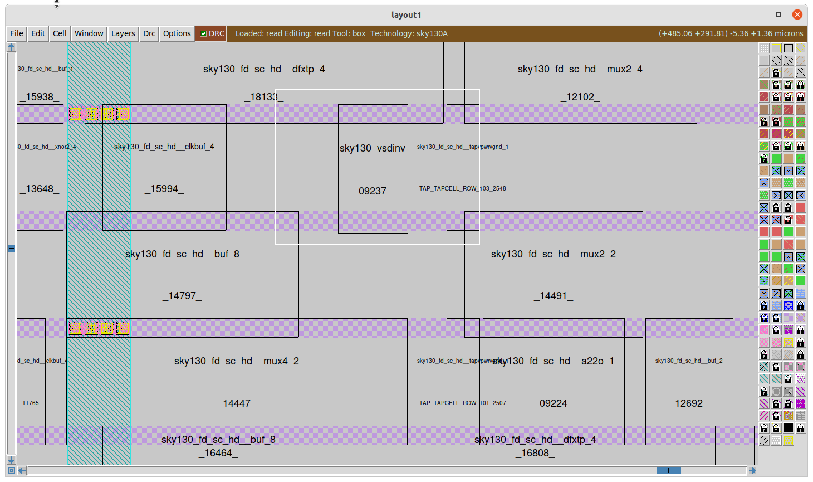Open the Layers menu

(x=123, y=33)
